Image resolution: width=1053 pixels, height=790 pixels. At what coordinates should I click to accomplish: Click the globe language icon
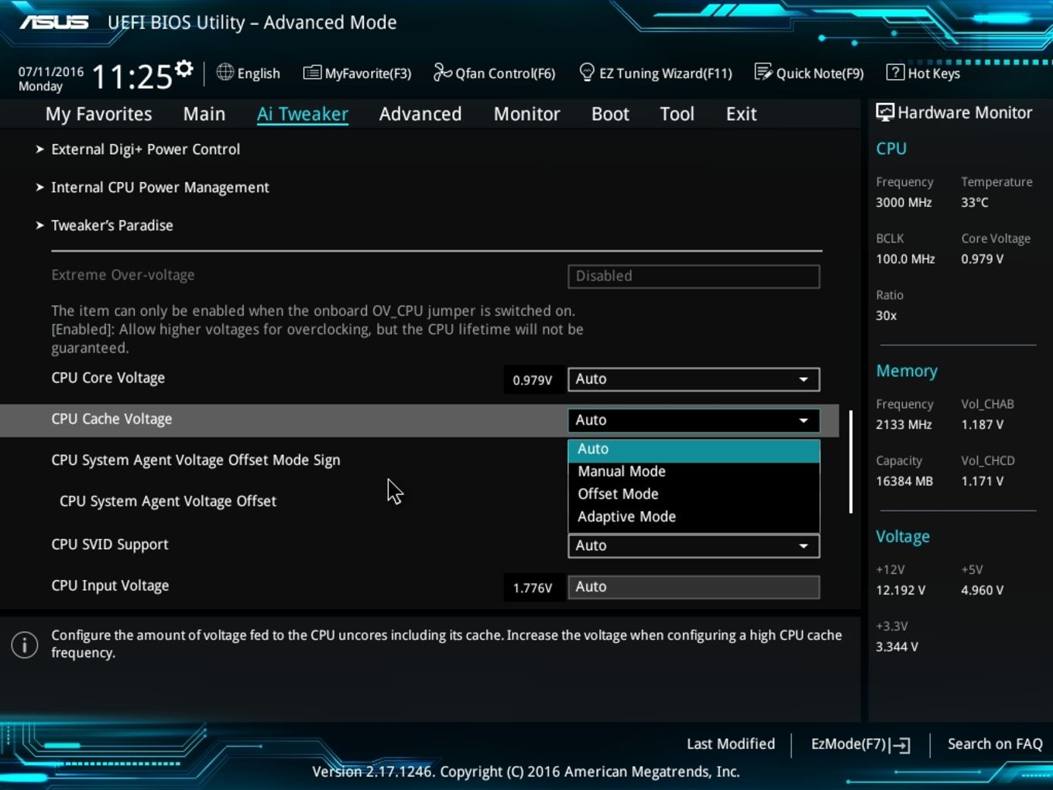pyautogui.click(x=225, y=72)
